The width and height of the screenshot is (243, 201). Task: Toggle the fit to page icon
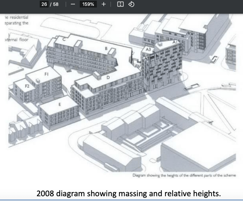[x=120, y=4]
